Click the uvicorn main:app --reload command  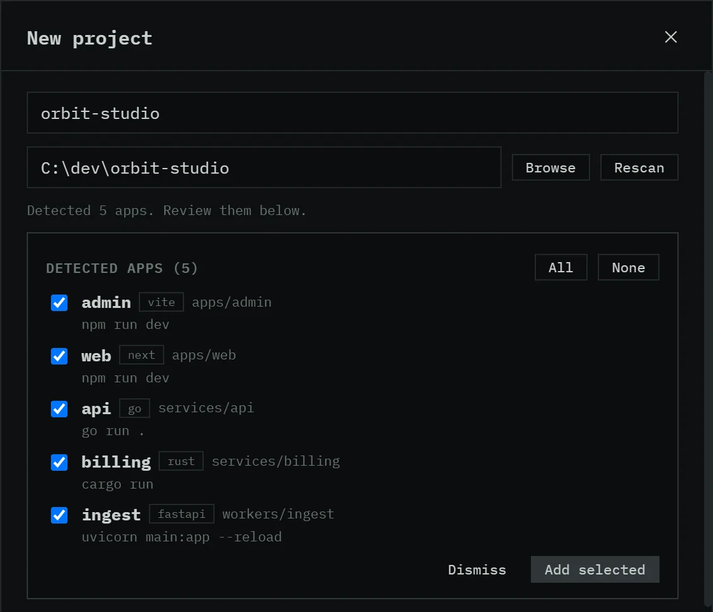181,537
